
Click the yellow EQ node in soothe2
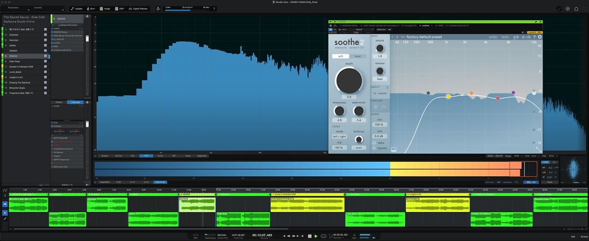[x=448, y=97]
